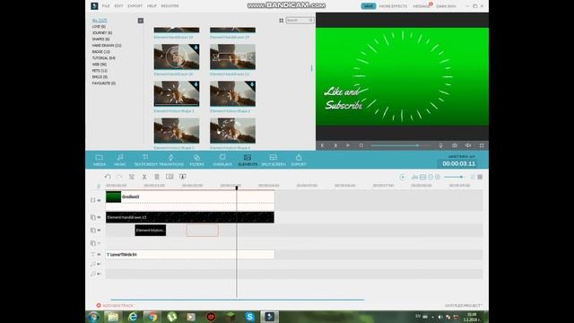This screenshot has height=323, width=574.
Task: Click the Redo arrow icon
Action: (x=119, y=177)
